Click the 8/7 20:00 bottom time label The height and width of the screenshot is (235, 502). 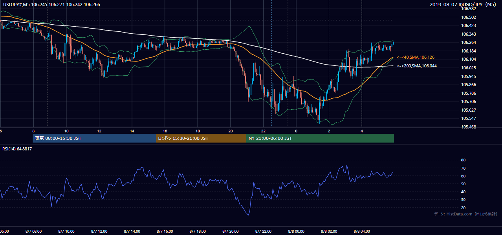[x=231, y=231]
